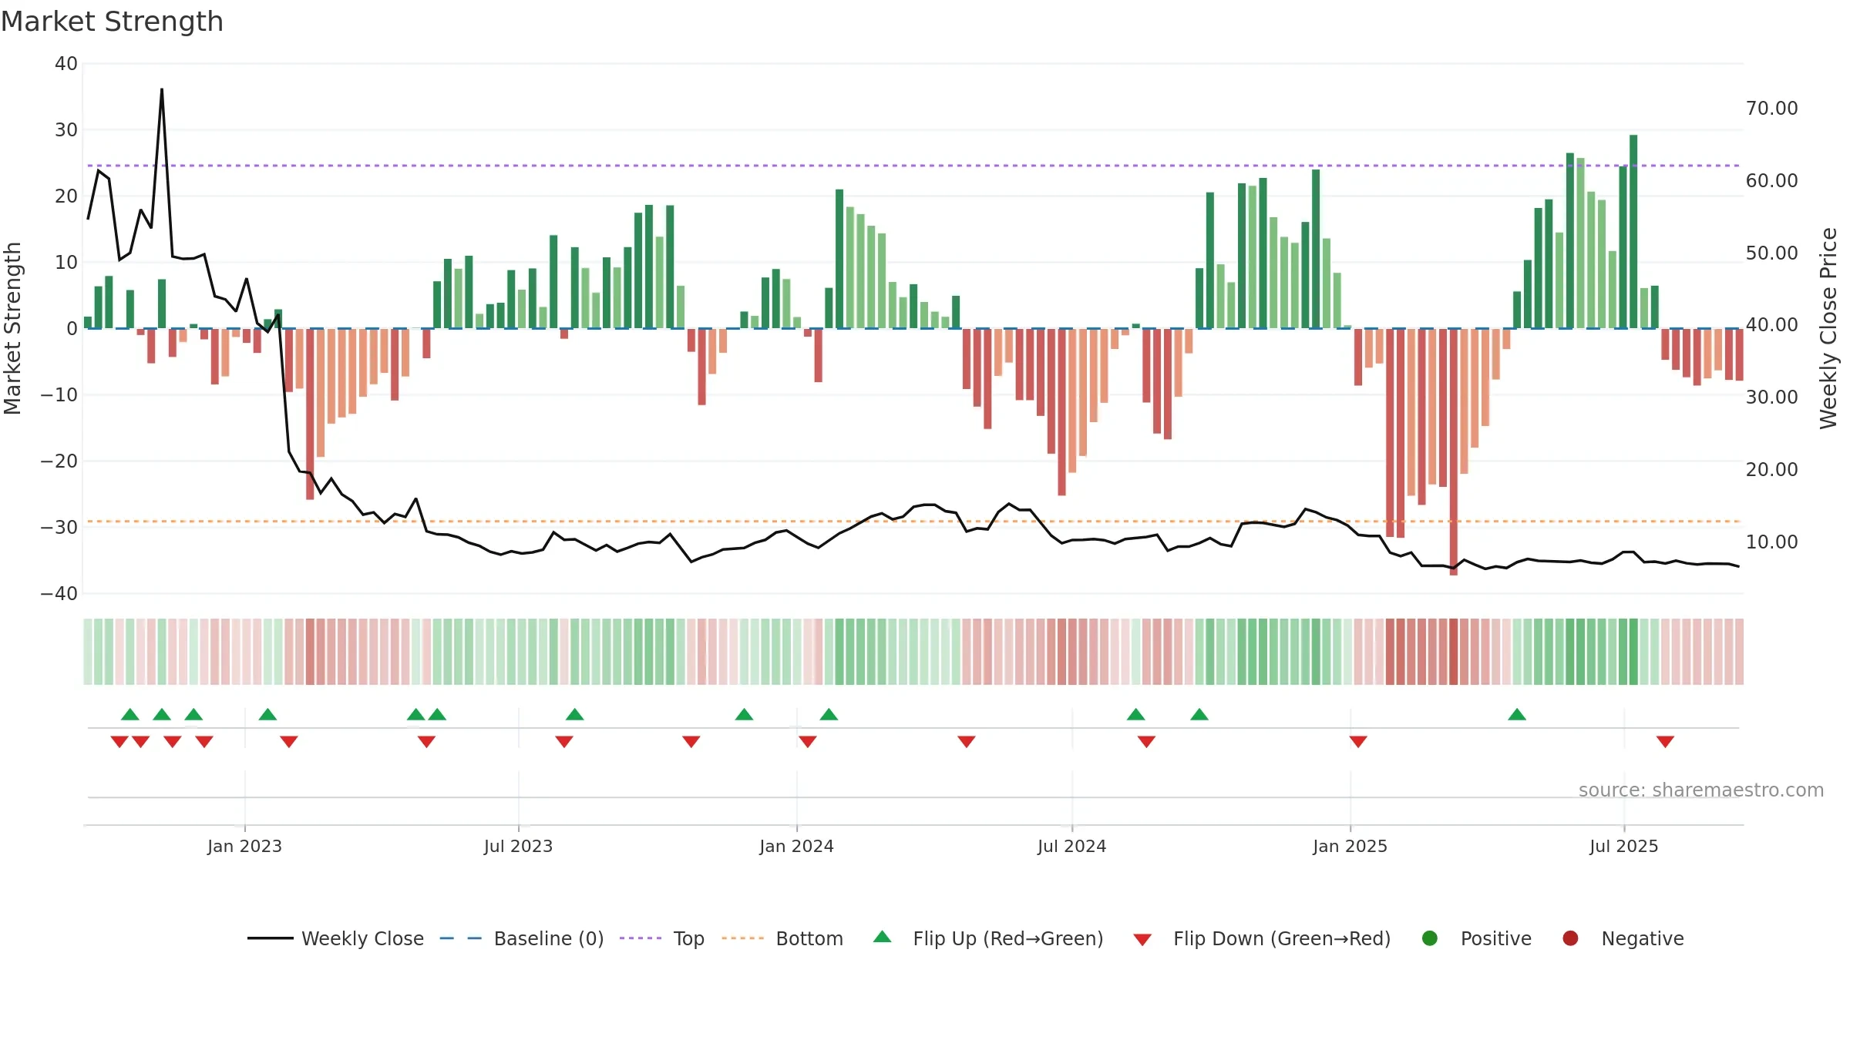The image size is (1850, 1040).
Task: Toggle the Top legend label
Action: (689, 938)
